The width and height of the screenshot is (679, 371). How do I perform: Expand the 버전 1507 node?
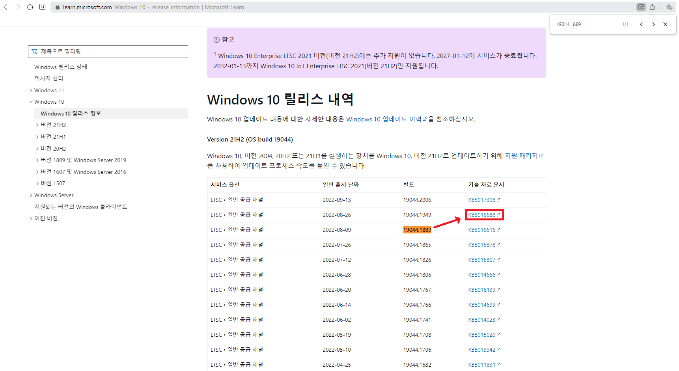[x=37, y=183]
